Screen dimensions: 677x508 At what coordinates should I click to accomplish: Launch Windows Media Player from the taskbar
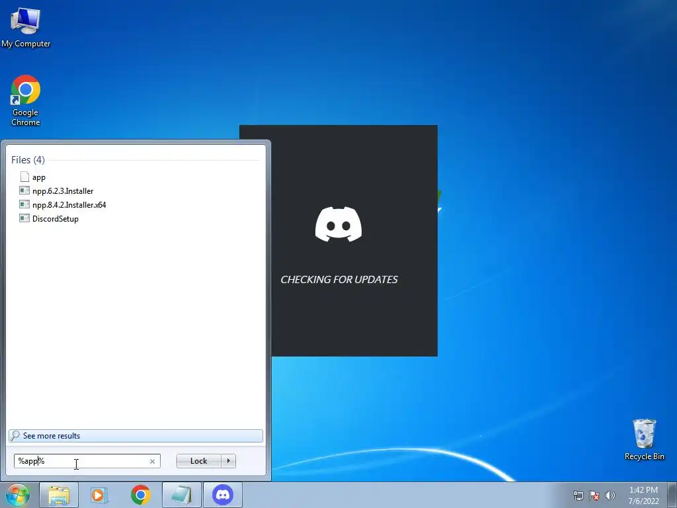coord(100,495)
